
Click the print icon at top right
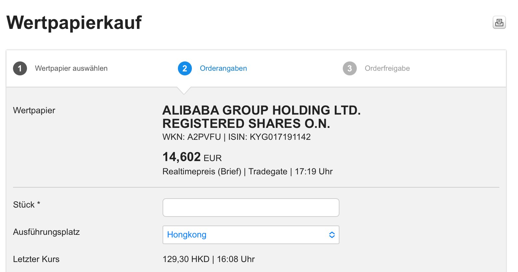coord(499,23)
